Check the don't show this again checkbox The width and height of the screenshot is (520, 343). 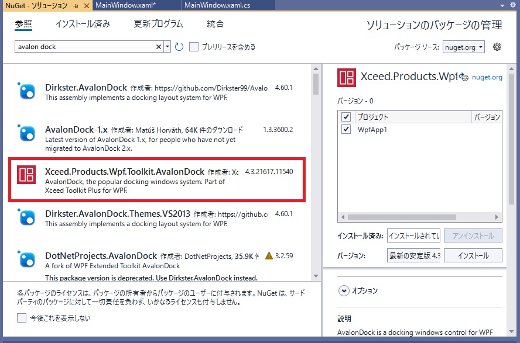click(22, 318)
